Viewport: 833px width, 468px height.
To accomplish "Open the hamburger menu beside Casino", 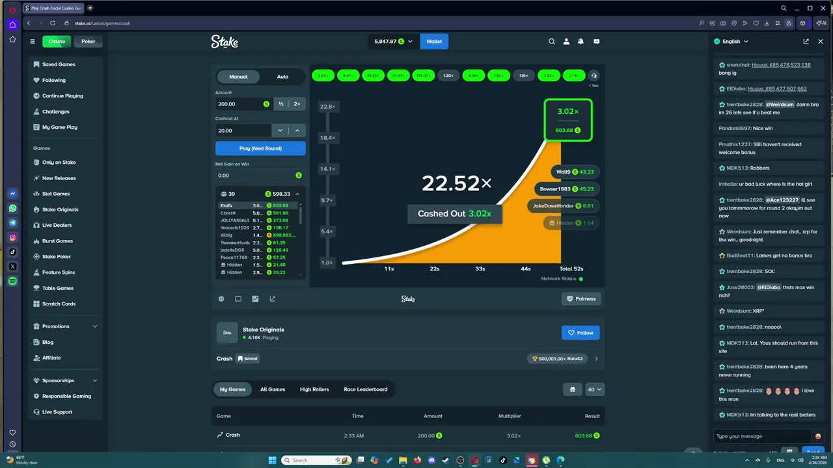I will click(33, 41).
